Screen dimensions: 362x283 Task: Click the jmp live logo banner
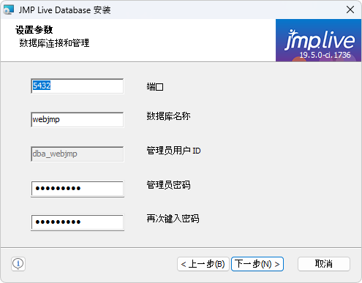pos(318,40)
